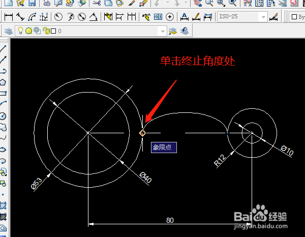305x237 pixels.
Task: Click the Match Properties paintbrush icon
Action: (132, 3)
